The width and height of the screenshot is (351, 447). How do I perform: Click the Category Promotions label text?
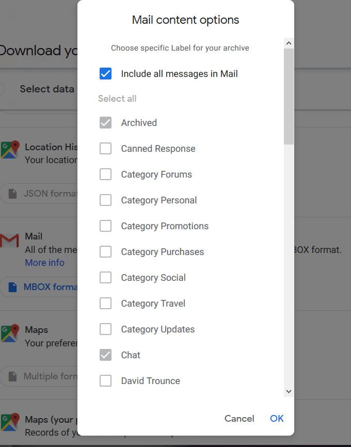[x=165, y=226]
